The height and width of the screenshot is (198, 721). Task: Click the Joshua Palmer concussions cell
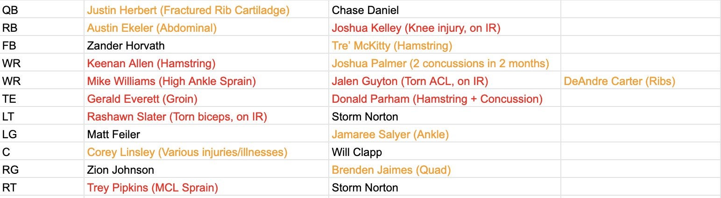coord(440,64)
